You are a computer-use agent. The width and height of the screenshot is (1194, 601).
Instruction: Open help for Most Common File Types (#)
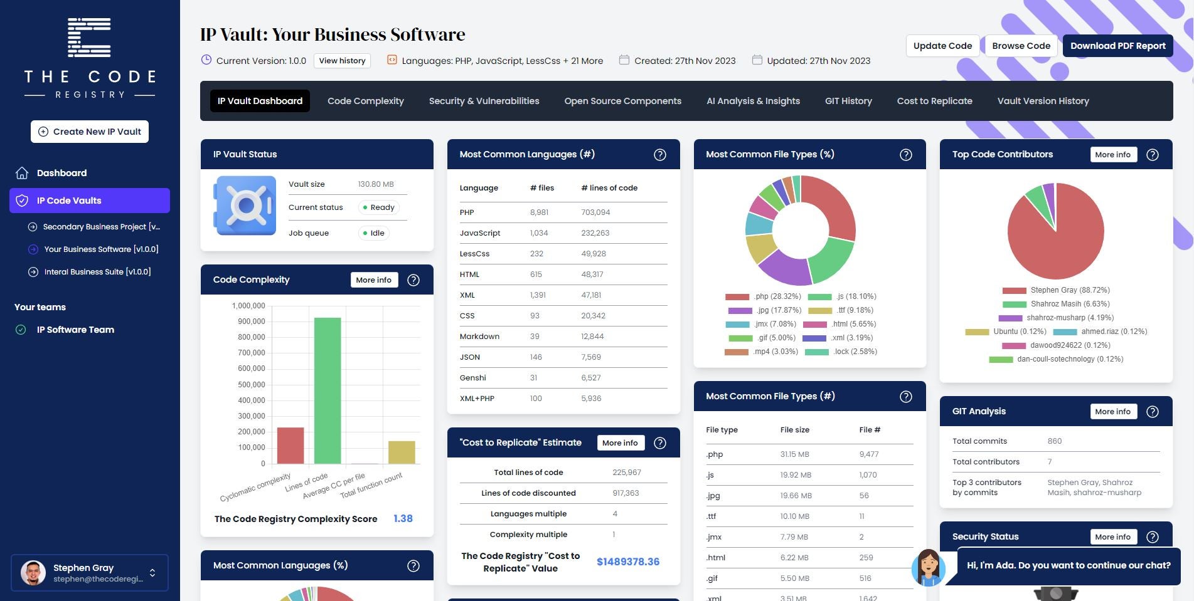click(906, 397)
